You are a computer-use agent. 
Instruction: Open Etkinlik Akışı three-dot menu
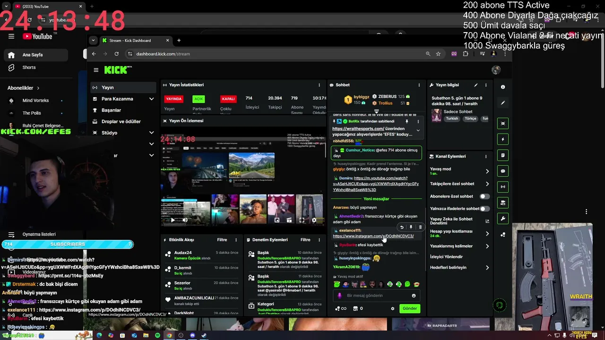click(x=236, y=240)
